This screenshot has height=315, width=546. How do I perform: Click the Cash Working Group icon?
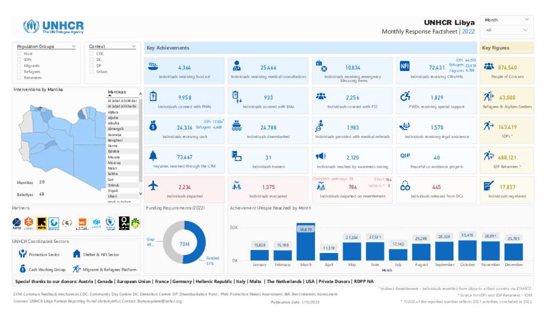22,268
